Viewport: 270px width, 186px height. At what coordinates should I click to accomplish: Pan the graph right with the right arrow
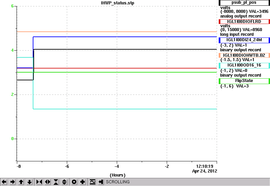pos(12,182)
